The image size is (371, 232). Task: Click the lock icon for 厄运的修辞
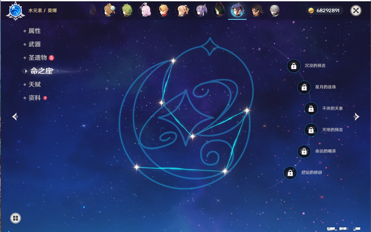coord(290,173)
